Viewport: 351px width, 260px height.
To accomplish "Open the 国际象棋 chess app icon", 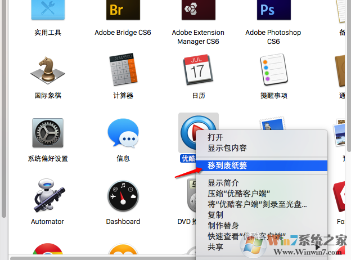I will pyautogui.click(x=48, y=71).
